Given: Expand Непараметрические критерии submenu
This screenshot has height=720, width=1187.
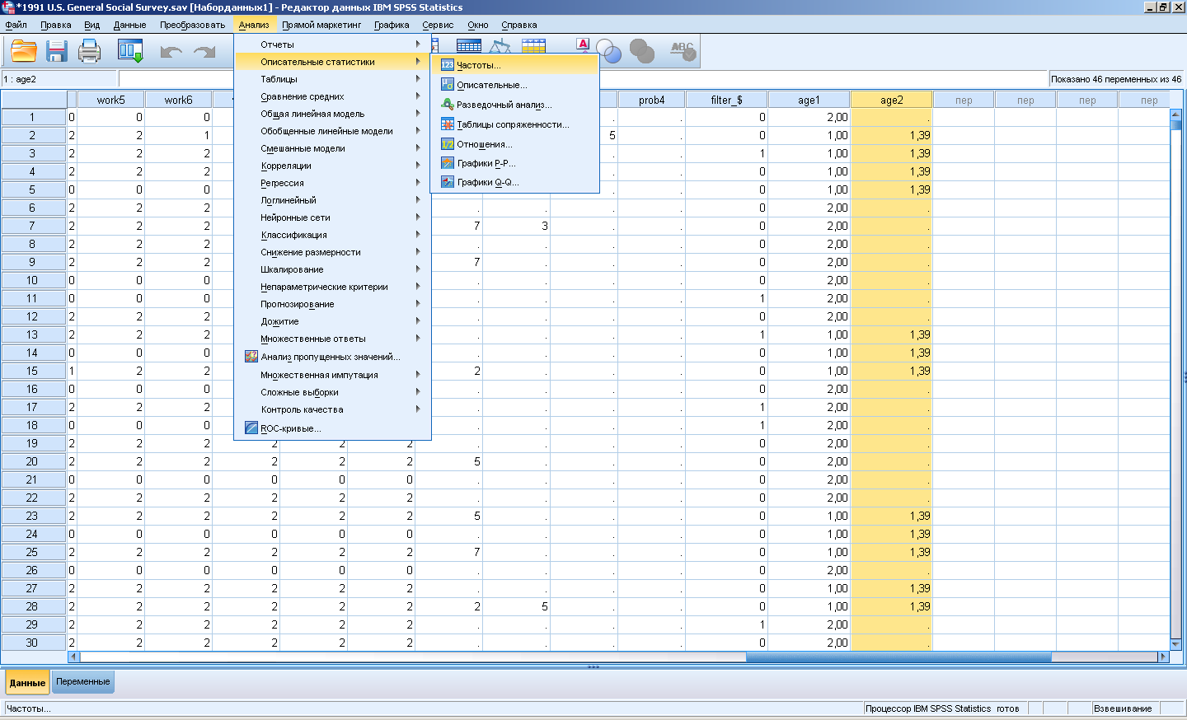Looking at the screenshot, I should pos(332,287).
